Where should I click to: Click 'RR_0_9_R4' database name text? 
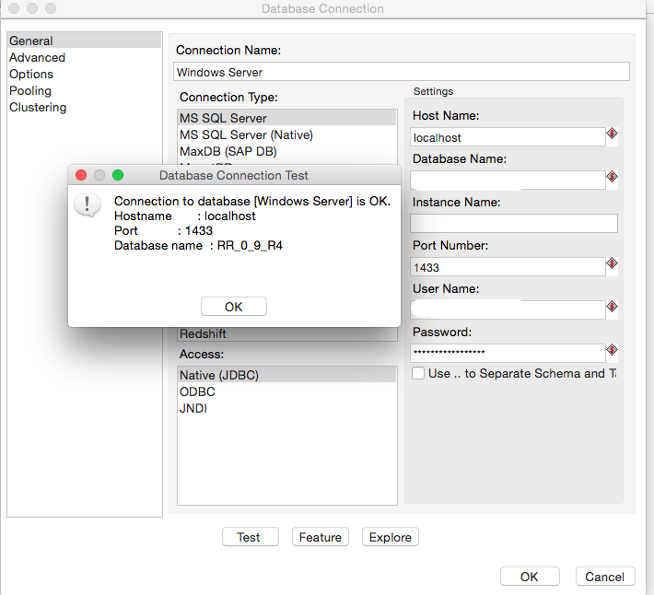[x=250, y=245]
